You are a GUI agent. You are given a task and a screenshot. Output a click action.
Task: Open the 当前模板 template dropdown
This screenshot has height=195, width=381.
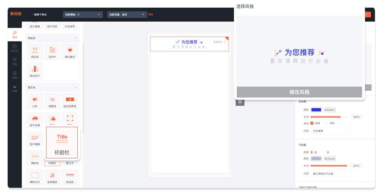pos(83,14)
